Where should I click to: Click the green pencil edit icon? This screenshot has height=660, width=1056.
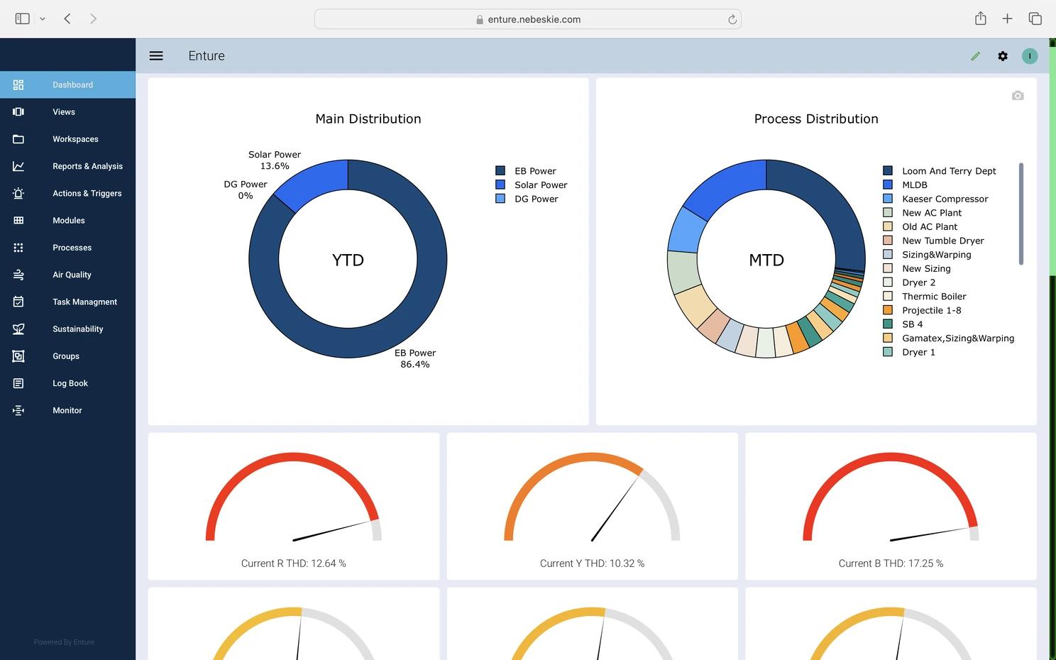click(x=976, y=56)
